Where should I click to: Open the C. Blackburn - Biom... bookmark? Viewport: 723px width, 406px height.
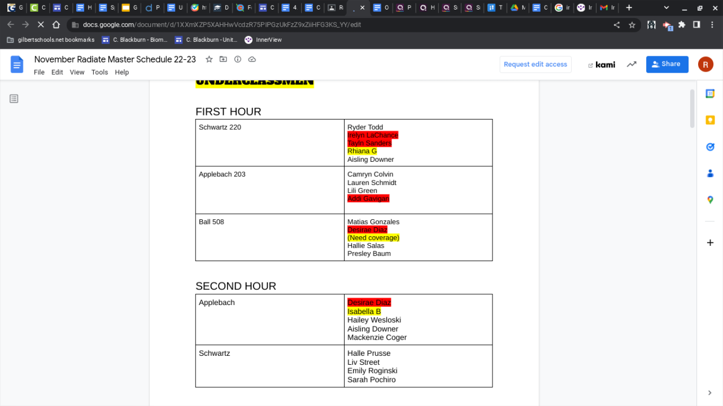(134, 40)
